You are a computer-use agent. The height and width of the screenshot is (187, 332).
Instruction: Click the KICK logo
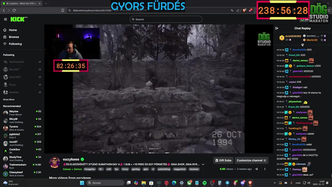pyautogui.click(x=19, y=19)
